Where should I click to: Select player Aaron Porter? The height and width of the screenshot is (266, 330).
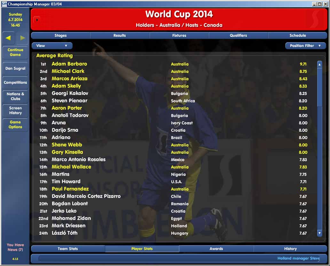[x=67, y=108]
